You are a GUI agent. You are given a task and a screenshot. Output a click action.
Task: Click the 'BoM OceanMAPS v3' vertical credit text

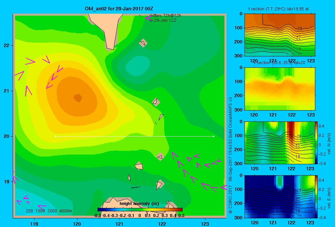pyautogui.click(x=230, y=118)
